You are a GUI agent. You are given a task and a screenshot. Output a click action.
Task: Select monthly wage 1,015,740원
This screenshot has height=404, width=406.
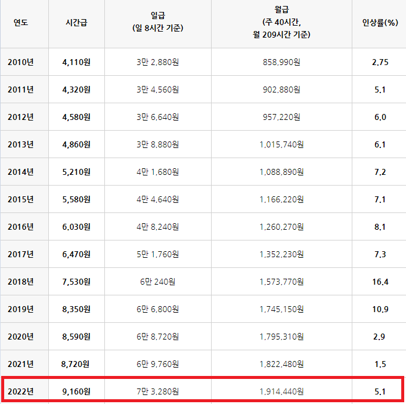(281, 144)
